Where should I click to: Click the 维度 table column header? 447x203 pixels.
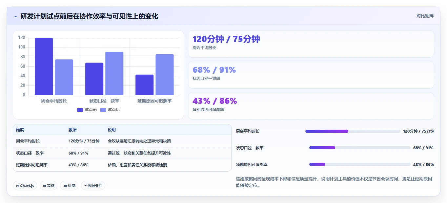point(20,130)
